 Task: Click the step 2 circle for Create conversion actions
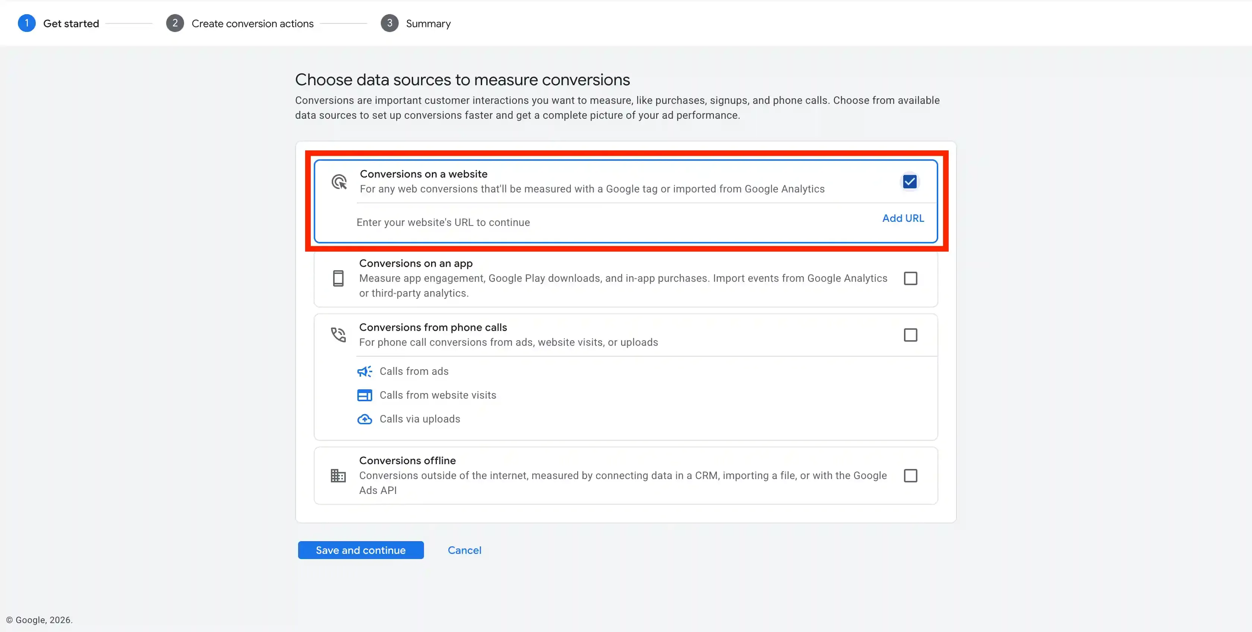tap(175, 23)
